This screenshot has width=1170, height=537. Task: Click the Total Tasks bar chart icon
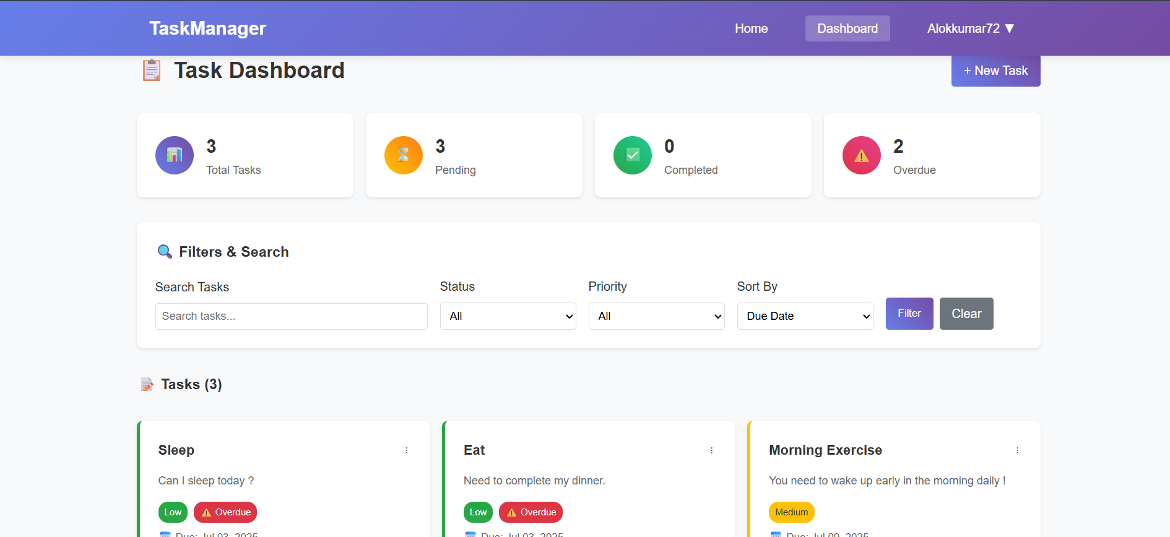click(175, 155)
